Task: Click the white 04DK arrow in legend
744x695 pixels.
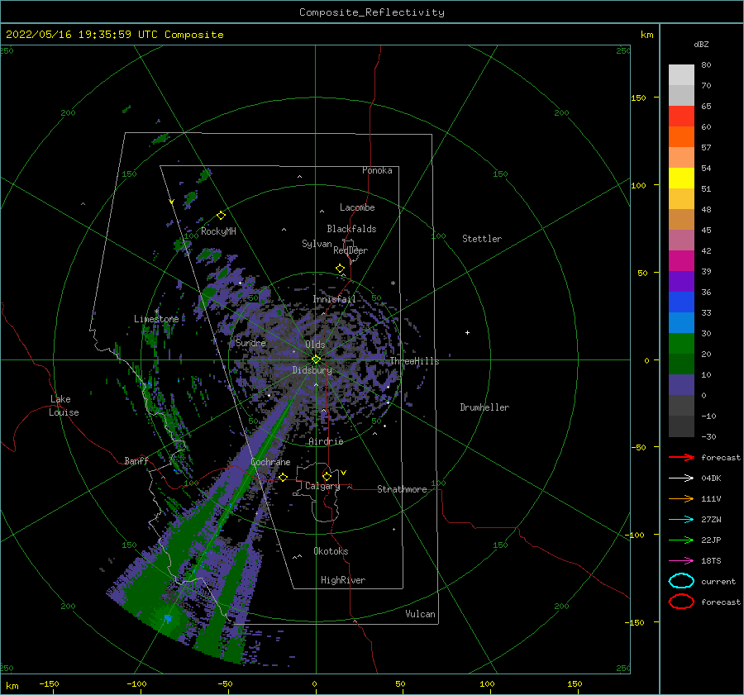Action: pyautogui.click(x=681, y=478)
